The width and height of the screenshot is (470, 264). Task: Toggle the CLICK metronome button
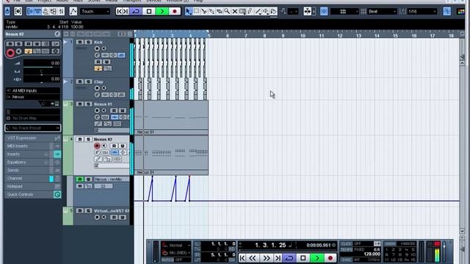click(346, 243)
